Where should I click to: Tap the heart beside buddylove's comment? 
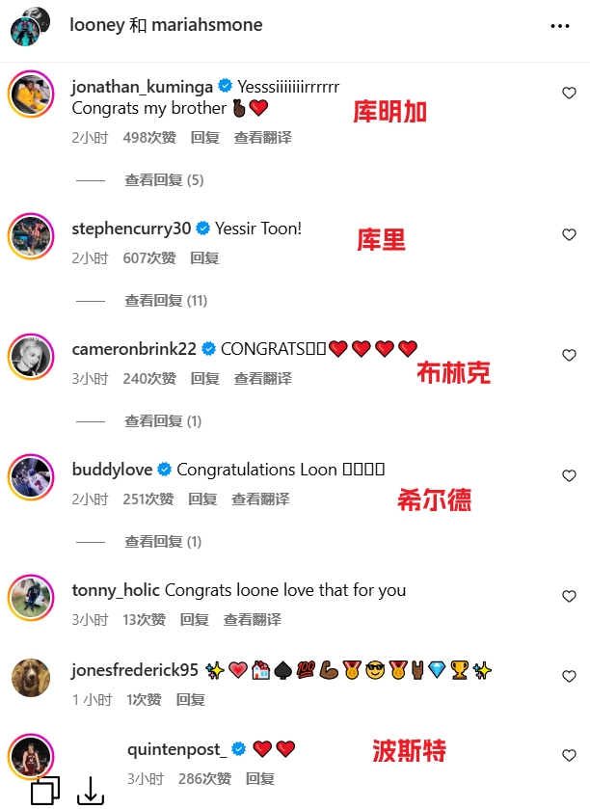tap(569, 475)
